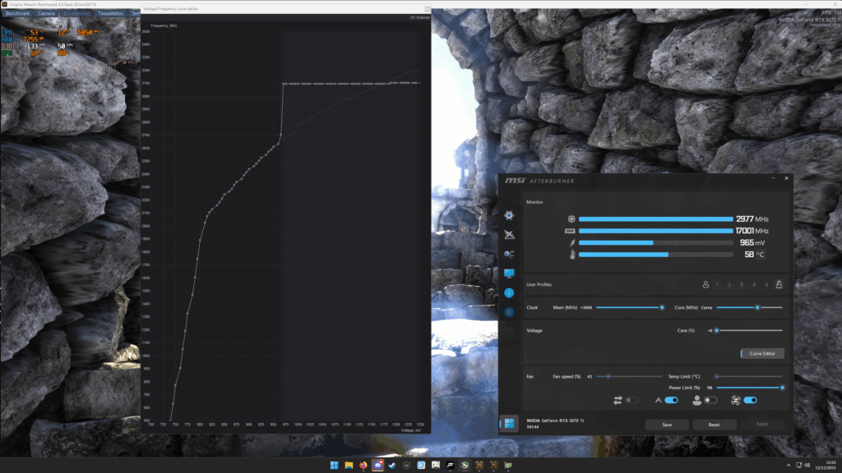Select user profile slot 3
This screenshot has width=842, height=473.
[x=742, y=285]
